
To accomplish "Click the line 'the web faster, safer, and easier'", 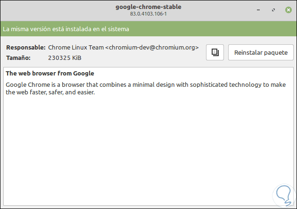I will pyautogui.click(x=50, y=92).
